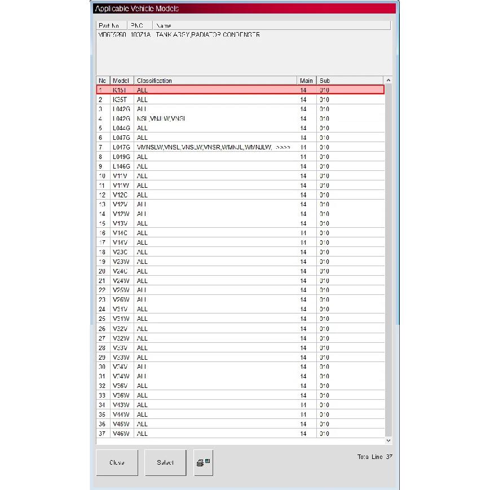Select row 29 model V33W
The height and width of the screenshot is (490, 490).
(x=240, y=357)
